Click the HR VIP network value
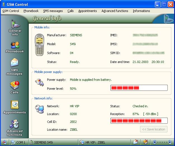 (x=75, y=106)
